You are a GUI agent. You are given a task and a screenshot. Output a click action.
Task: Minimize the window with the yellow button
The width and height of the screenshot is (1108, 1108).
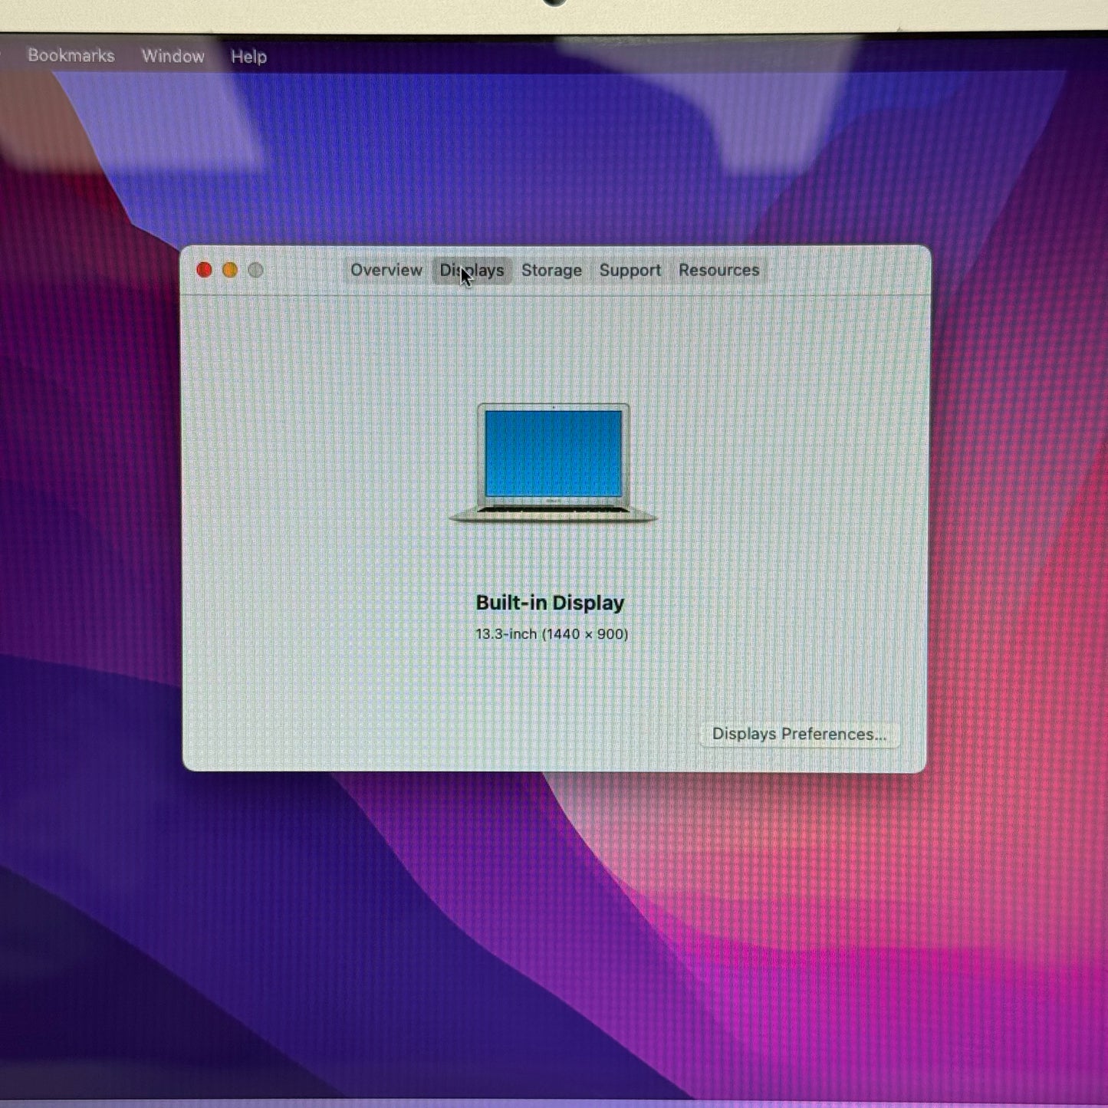pyautogui.click(x=230, y=270)
